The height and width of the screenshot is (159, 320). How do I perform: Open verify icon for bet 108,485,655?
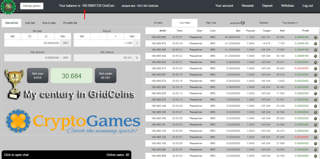tap(315, 37)
